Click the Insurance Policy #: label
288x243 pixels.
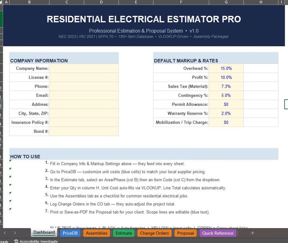30,123
